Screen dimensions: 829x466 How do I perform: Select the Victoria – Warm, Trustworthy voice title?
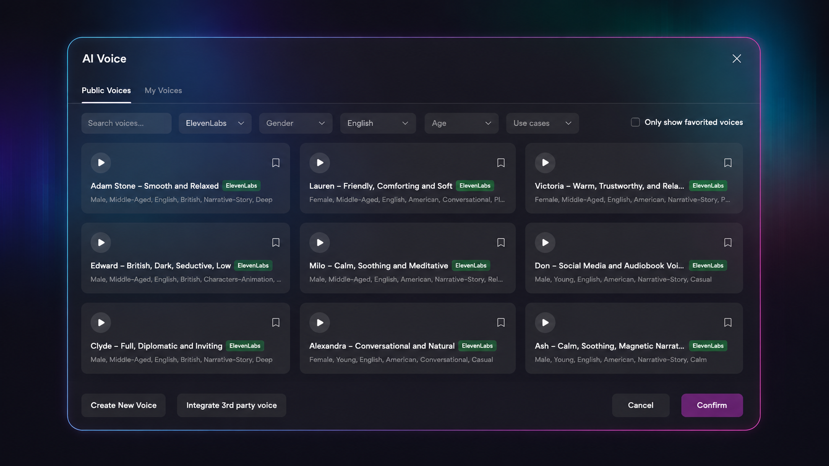pos(609,186)
